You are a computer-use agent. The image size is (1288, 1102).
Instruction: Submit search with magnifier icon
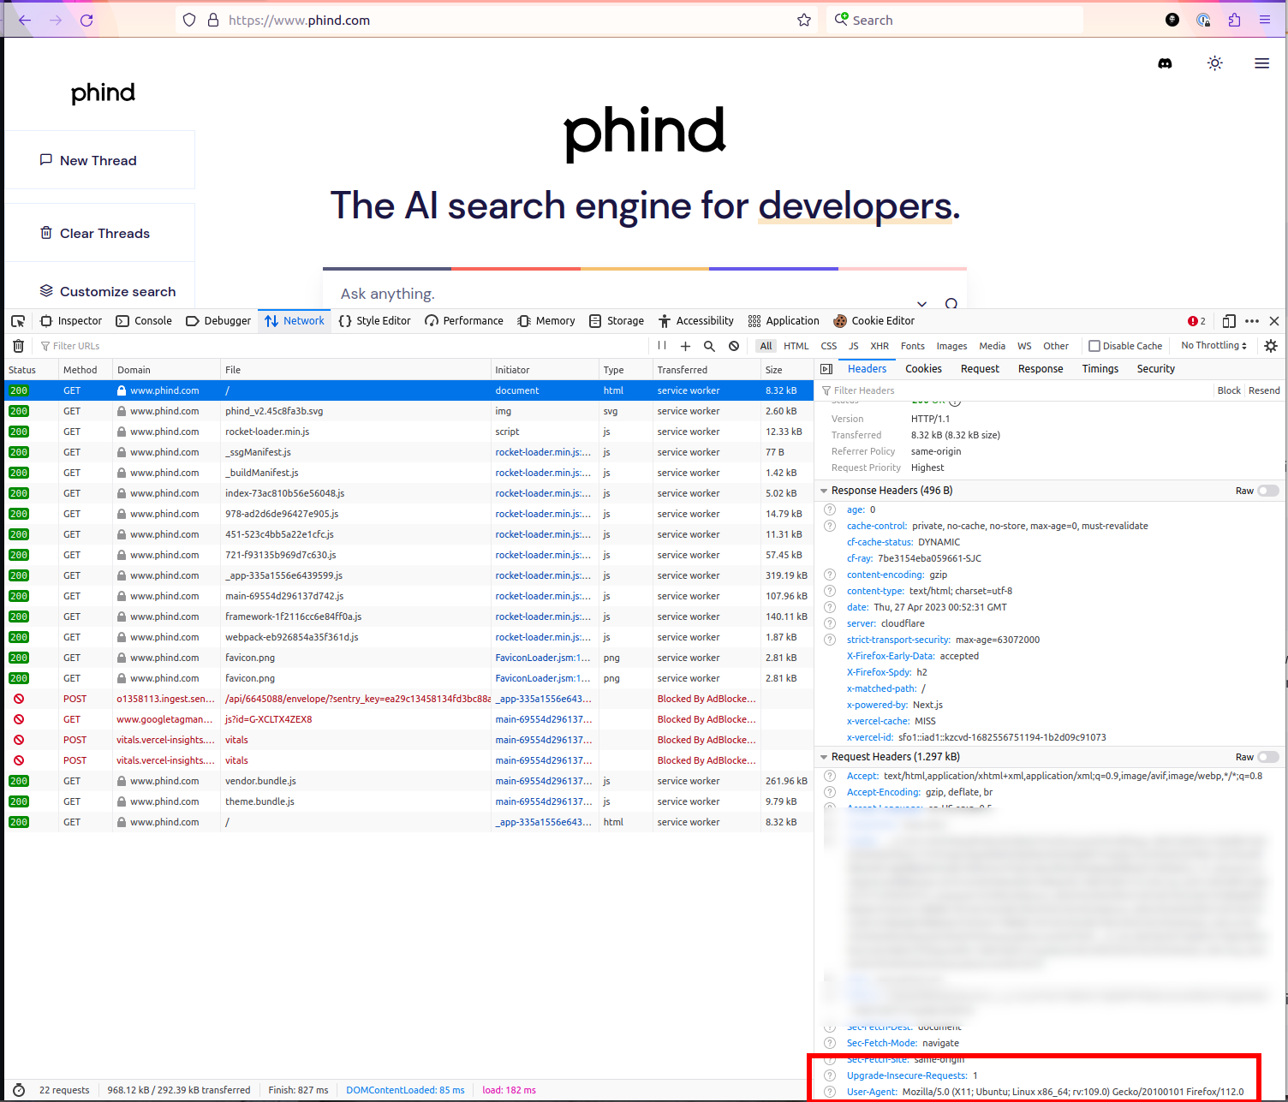(x=951, y=303)
